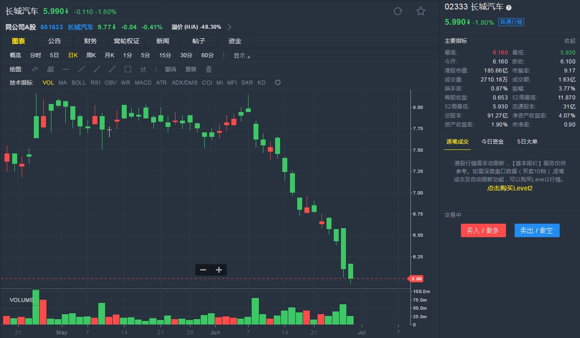580x338 pixels.
Task: Switch to the 财务 tab
Action: click(x=90, y=41)
